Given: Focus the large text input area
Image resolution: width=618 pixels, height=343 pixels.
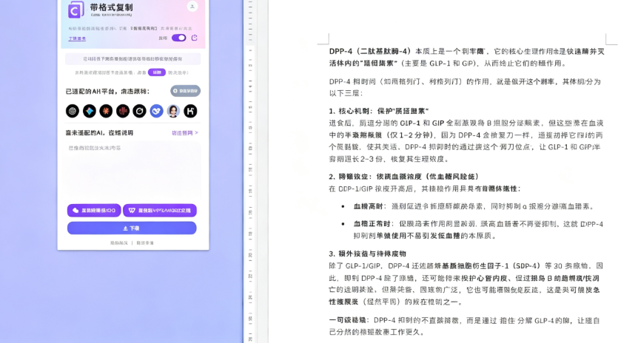Looking at the screenshot, I should pos(132,171).
